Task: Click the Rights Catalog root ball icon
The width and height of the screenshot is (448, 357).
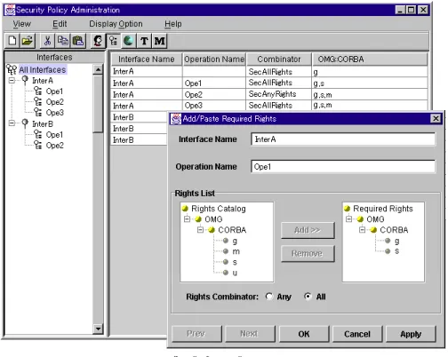Action: 185,209
